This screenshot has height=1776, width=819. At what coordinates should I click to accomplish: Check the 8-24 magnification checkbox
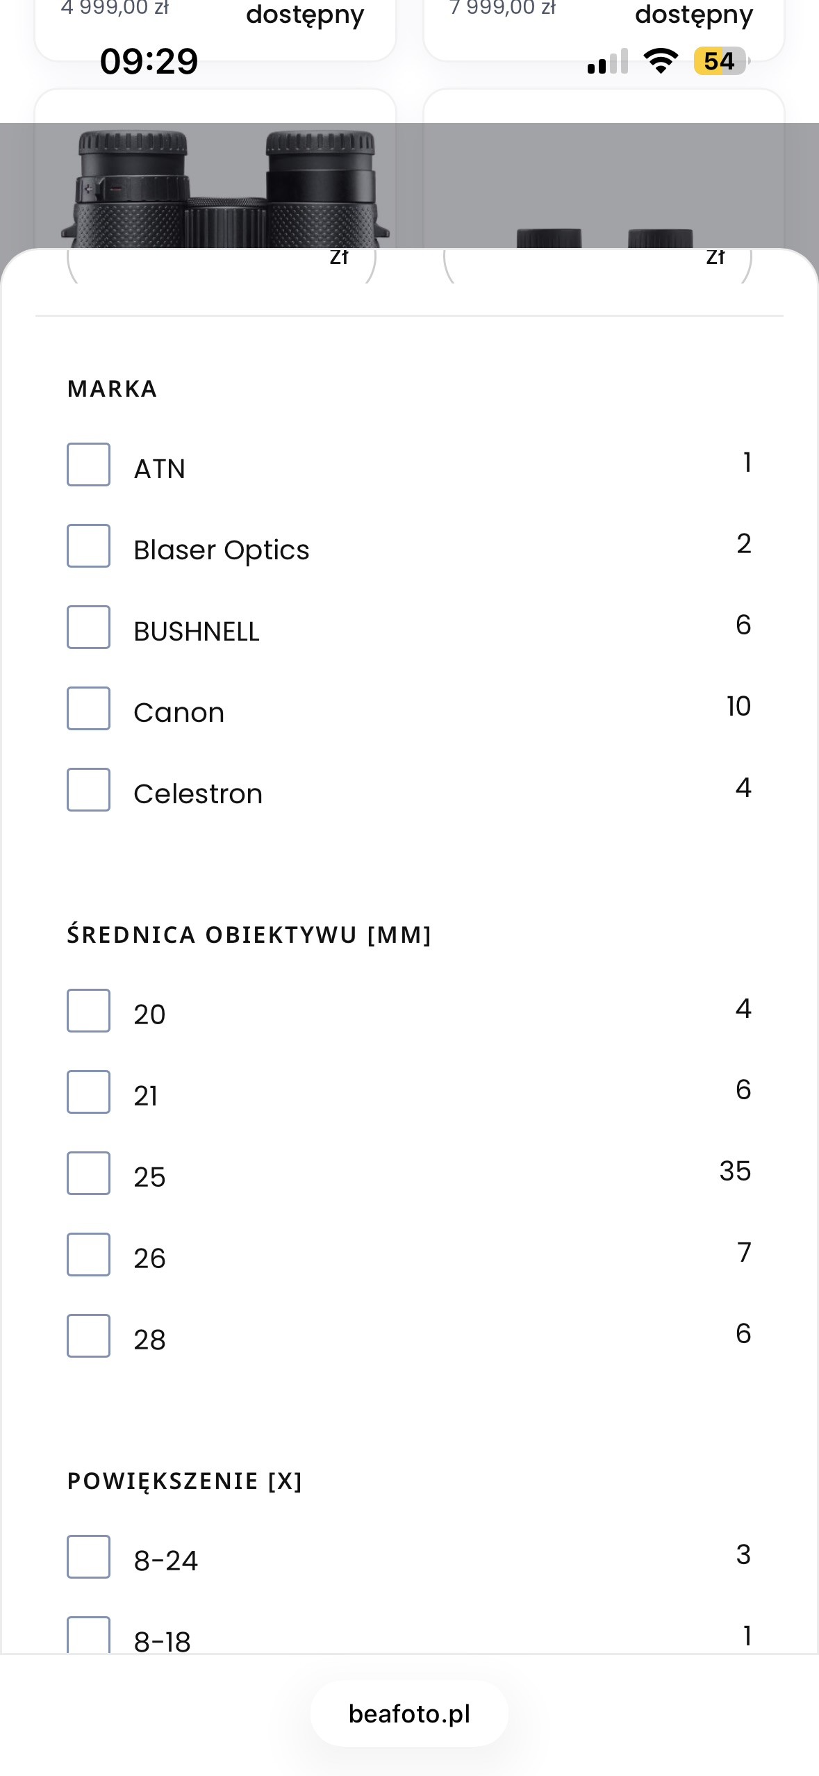(x=88, y=1556)
